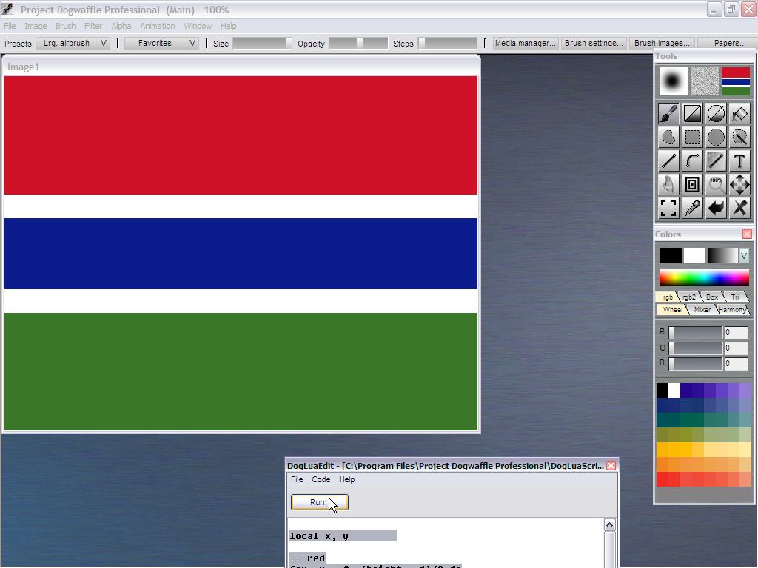Click the undo arrow tool
Screen dimensions: 758x568
[716, 208]
